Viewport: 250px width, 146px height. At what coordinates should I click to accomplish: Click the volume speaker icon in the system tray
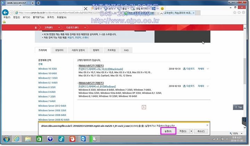point(218,139)
